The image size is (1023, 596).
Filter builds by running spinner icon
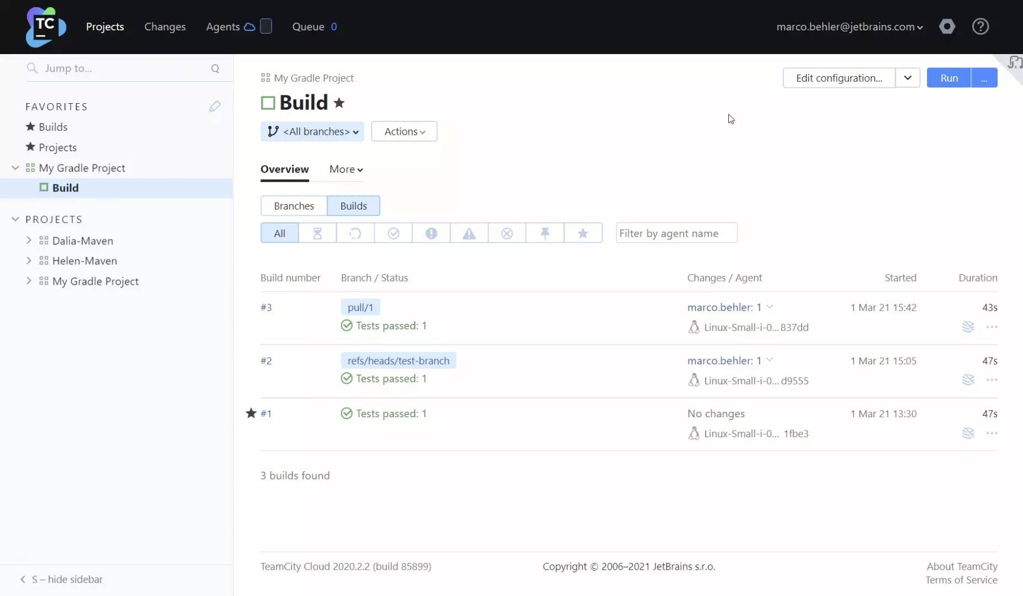point(355,233)
